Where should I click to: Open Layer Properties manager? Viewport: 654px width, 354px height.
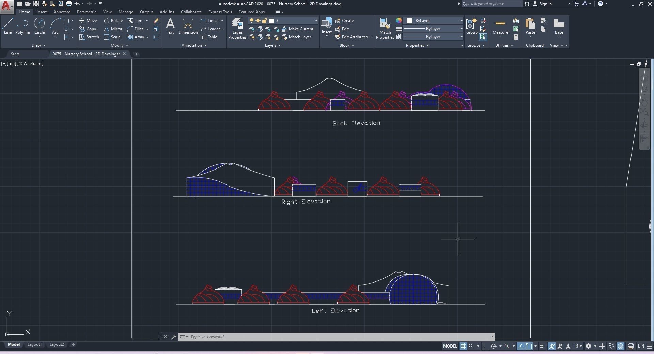pos(237,29)
